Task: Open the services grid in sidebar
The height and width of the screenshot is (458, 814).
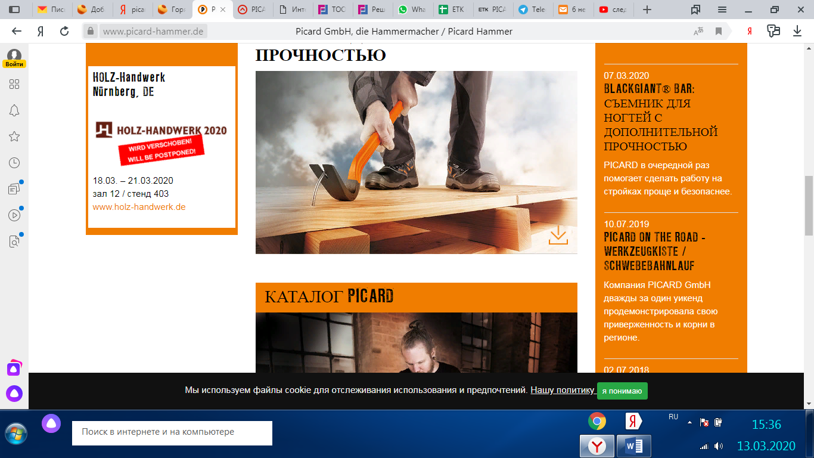Action: pyautogui.click(x=14, y=84)
